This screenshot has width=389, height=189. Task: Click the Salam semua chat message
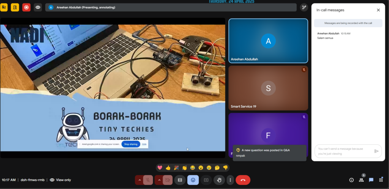pos(325,38)
